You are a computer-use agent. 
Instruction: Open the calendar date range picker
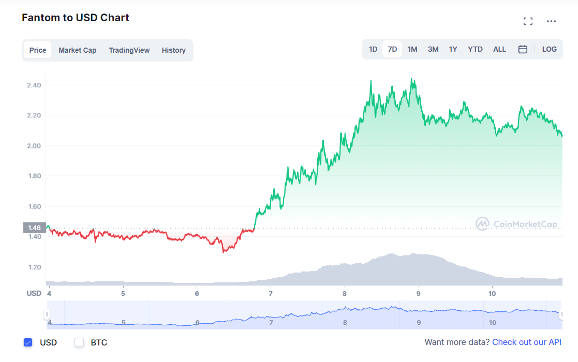523,49
